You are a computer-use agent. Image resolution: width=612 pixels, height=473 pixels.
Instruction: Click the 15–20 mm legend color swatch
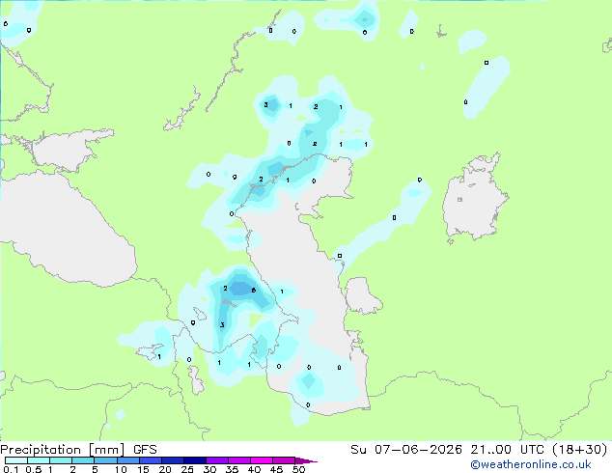151,460
